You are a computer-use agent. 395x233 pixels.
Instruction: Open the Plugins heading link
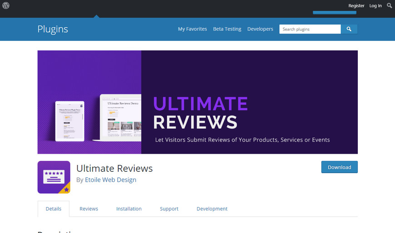pos(53,29)
